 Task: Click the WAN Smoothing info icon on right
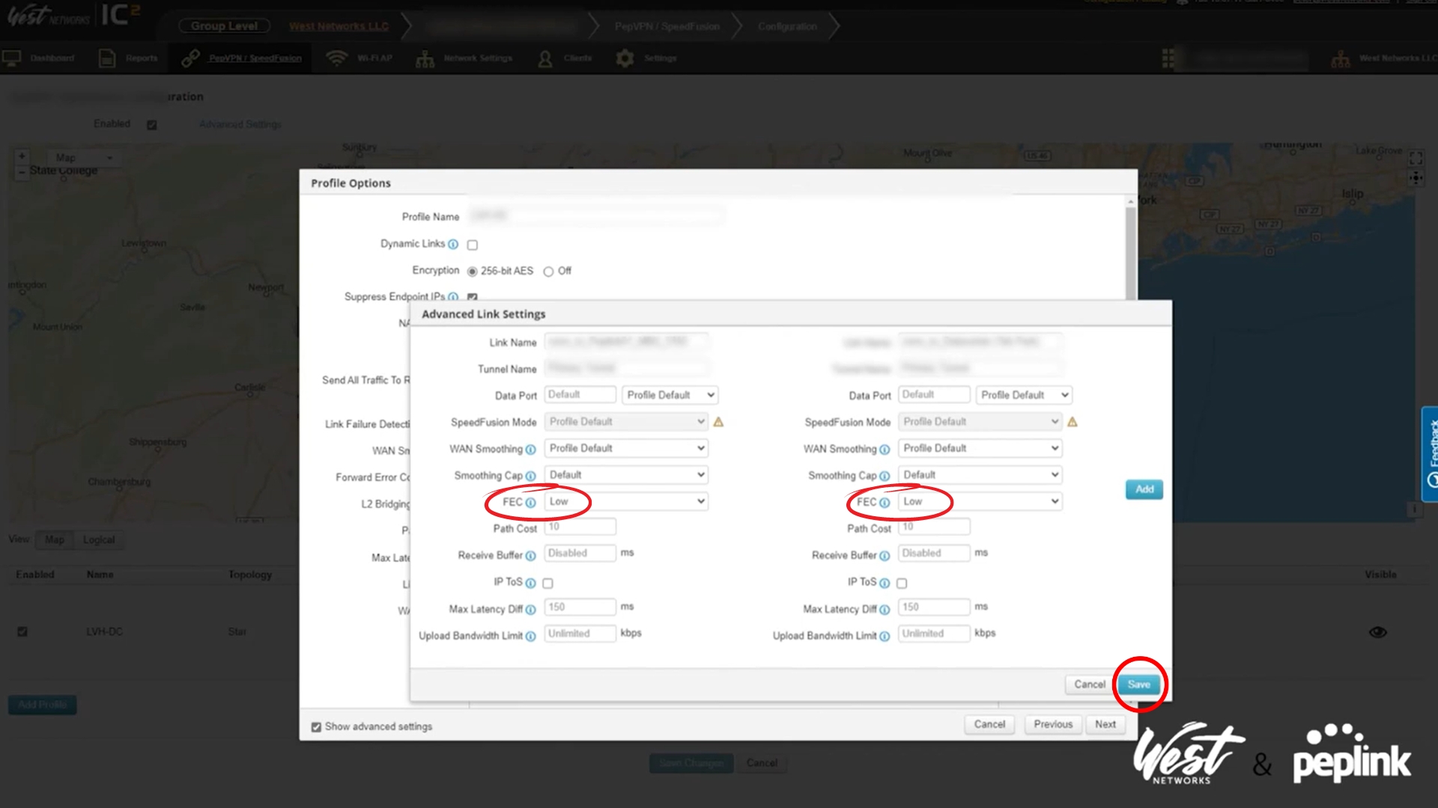[x=885, y=450]
